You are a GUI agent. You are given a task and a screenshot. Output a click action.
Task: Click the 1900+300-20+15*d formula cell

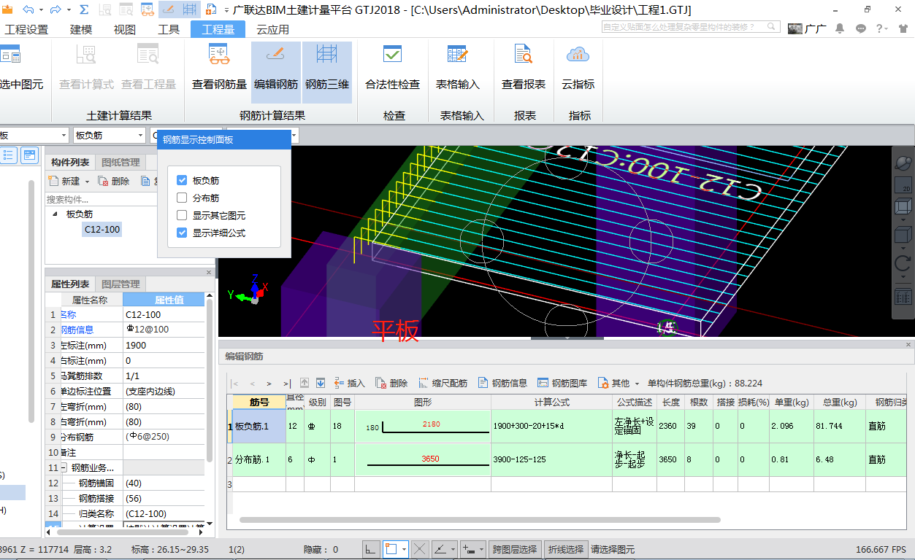551,426
